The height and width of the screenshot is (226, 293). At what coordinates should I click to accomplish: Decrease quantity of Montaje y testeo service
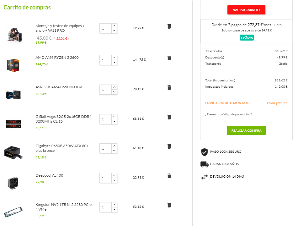pos(115,31)
